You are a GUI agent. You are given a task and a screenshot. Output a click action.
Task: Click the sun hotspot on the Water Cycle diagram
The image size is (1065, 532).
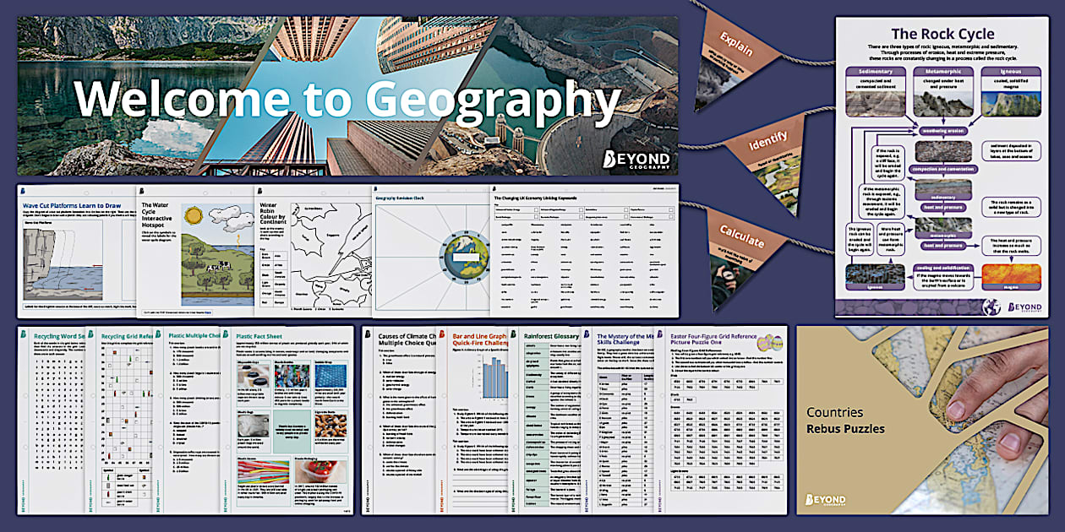tap(194, 215)
